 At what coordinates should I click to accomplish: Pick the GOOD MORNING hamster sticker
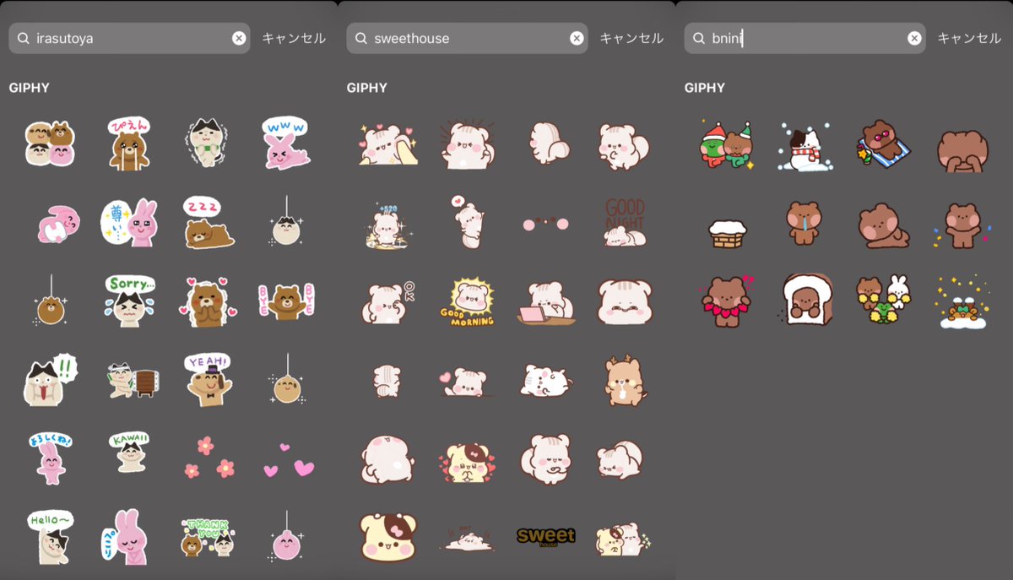[467, 302]
